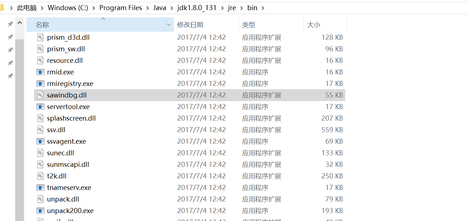Expand the breadcrumb arrow after Java
Screen dimensions: 467x221
pyautogui.click(x=172, y=7)
